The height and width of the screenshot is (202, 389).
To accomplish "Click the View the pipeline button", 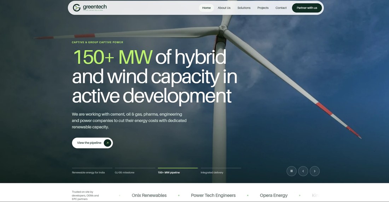I will pos(92,143).
